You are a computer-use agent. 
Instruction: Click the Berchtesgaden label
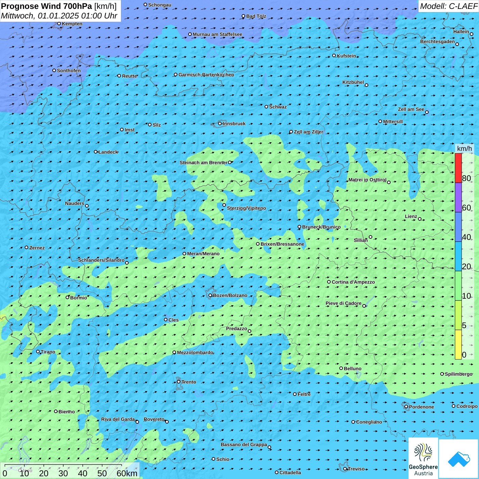pyautogui.click(x=438, y=42)
